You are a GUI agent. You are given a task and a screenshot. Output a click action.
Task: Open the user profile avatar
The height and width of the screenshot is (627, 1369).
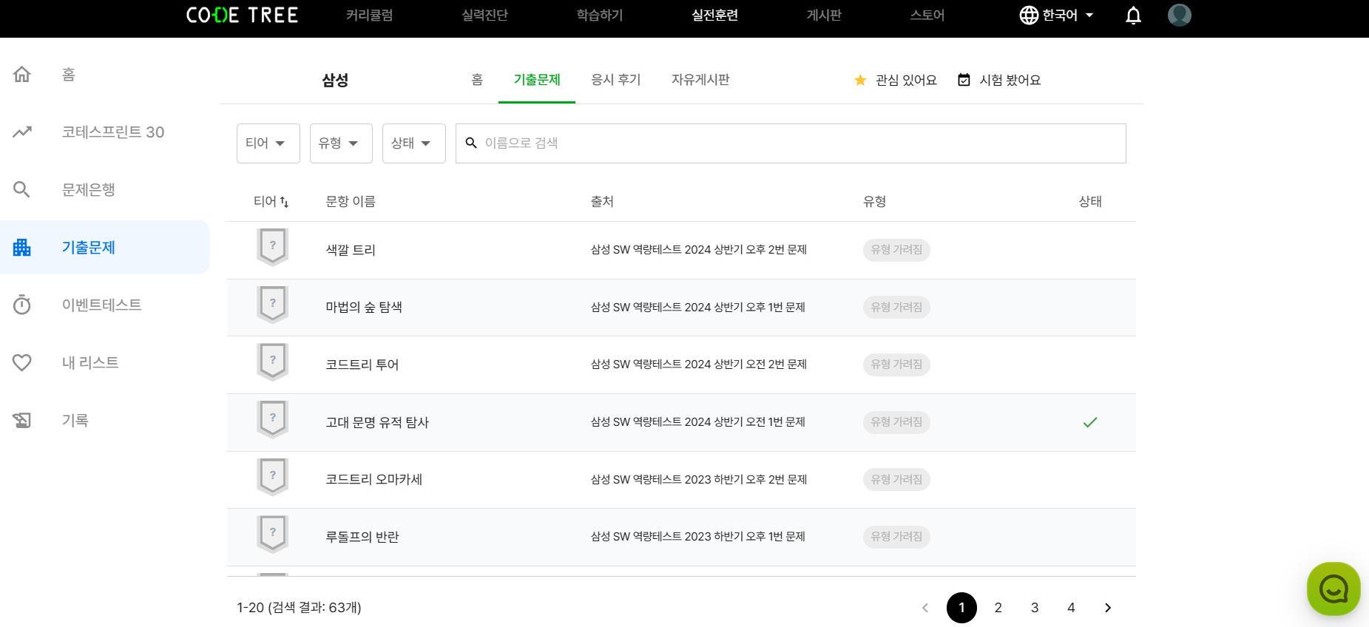click(1180, 15)
